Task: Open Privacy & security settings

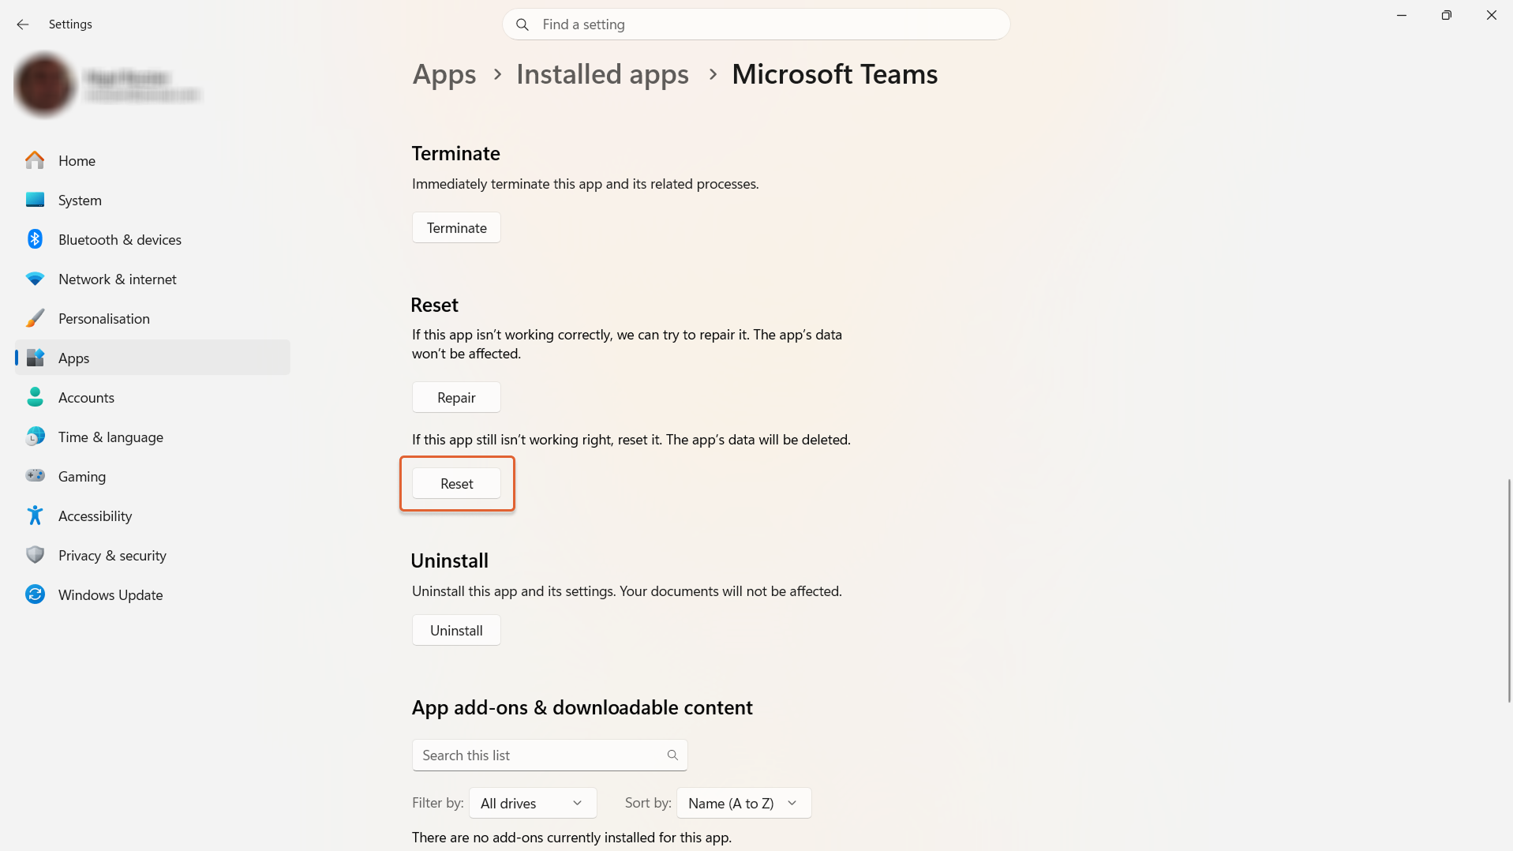Action: tap(152, 555)
